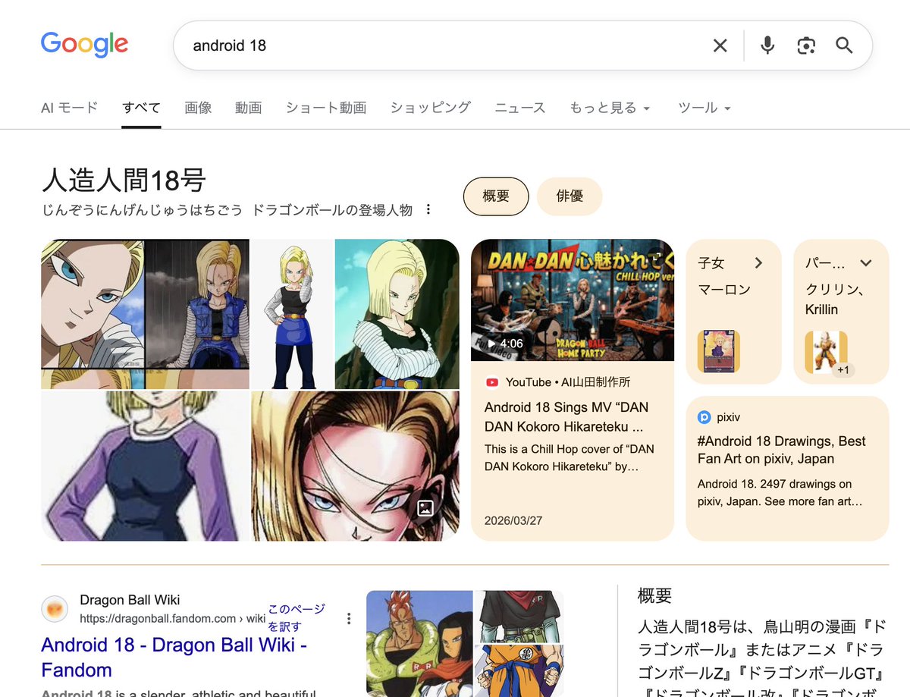Open full-body Android 18 blue skirt image
This screenshot has height=697, width=910.
[293, 314]
